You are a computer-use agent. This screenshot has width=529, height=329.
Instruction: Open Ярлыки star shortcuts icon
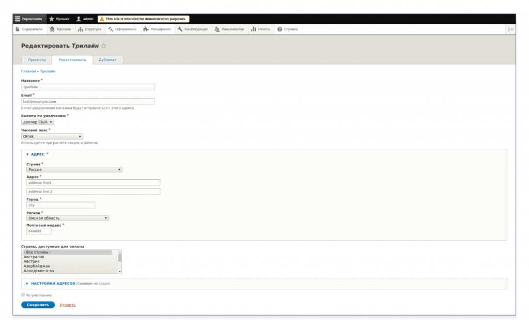coord(52,19)
